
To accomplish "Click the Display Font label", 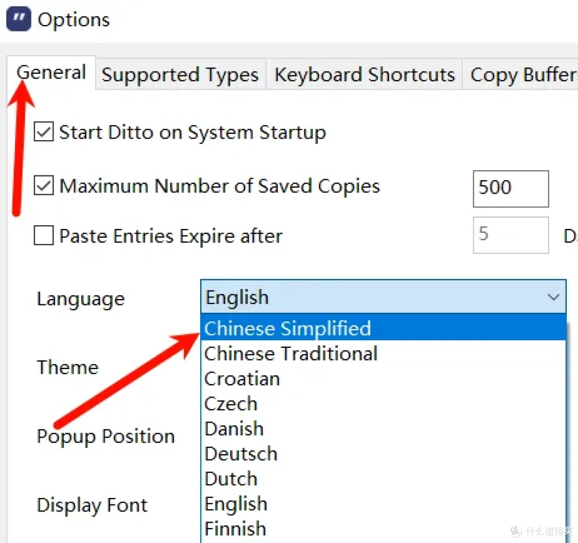I will pyautogui.click(x=92, y=506).
